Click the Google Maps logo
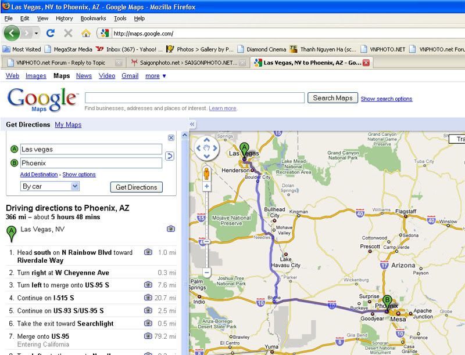 (x=42, y=100)
